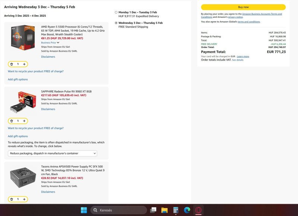Image resolution: width=298 pixels, height=216 pixels.
Task: Open Amazon's privacy notice link
Action: (235, 17)
